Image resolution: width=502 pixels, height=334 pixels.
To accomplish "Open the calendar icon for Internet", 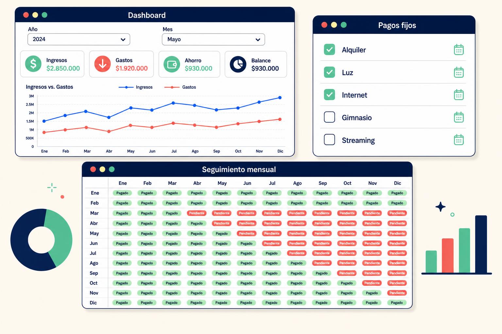I will pos(459,95).
